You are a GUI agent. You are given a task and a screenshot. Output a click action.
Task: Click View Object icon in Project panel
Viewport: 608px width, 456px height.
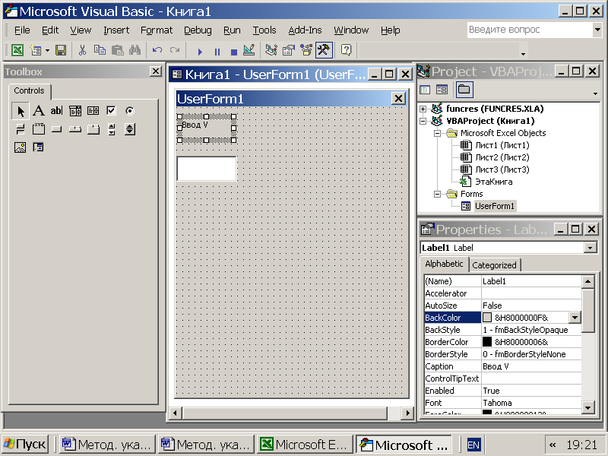(442, 90)
